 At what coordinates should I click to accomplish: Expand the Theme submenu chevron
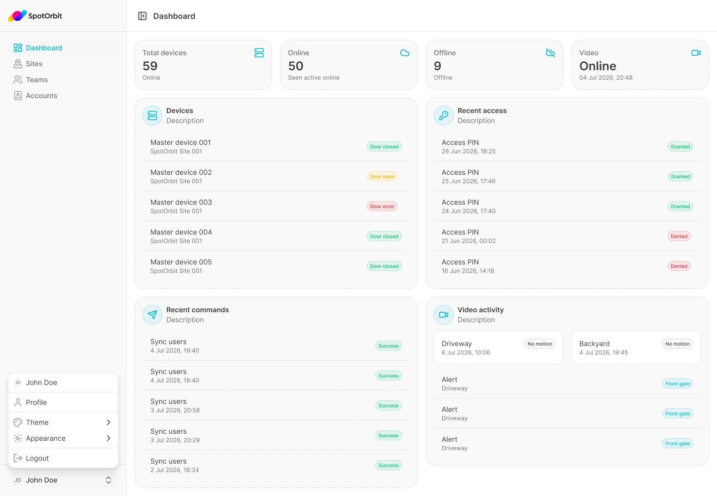(x=109, y=422)
